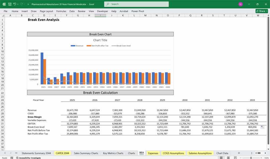This screenshot has height=159, width=270.
Task: Click the Zoom In plus control
Action: click(261, 157)
